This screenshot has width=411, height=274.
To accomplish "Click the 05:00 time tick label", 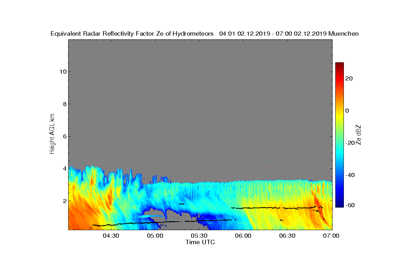I will click(155, 236).
